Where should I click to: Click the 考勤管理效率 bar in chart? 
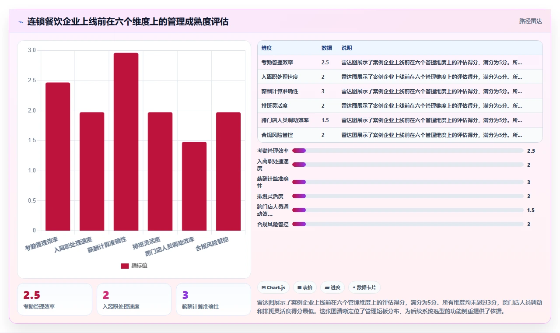(x=58, y=156)
